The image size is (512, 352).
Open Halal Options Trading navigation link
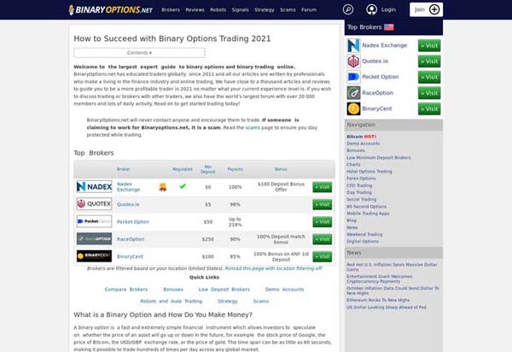(369, 172)
